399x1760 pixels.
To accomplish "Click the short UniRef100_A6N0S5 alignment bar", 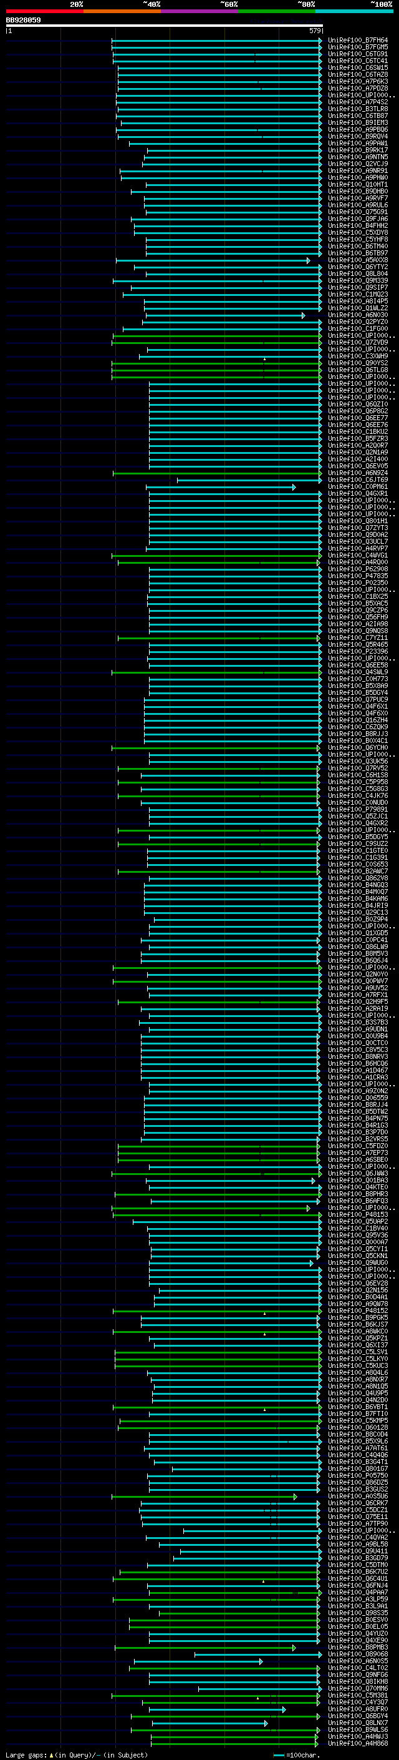I will tap(198, 1661).
